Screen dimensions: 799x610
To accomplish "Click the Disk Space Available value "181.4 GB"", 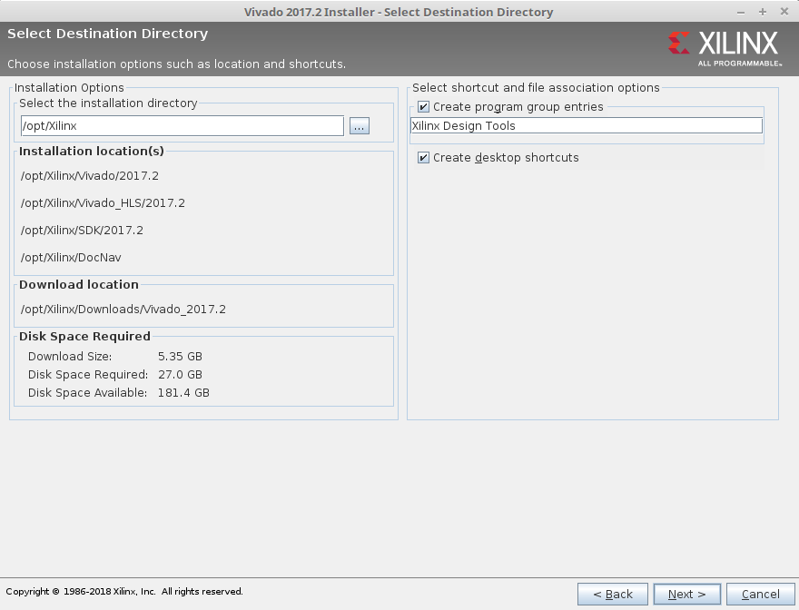I will tap(183, 393).
